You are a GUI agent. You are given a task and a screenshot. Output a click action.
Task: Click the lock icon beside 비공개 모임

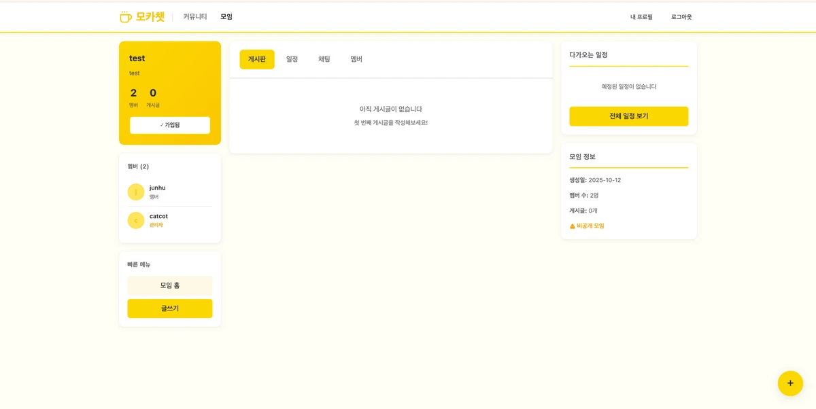(x=573, y=226)
